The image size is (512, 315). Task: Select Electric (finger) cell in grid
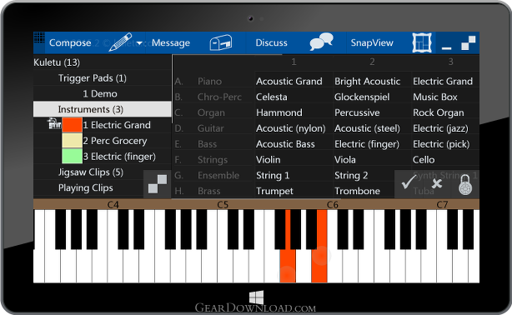[x=367, y=144]
